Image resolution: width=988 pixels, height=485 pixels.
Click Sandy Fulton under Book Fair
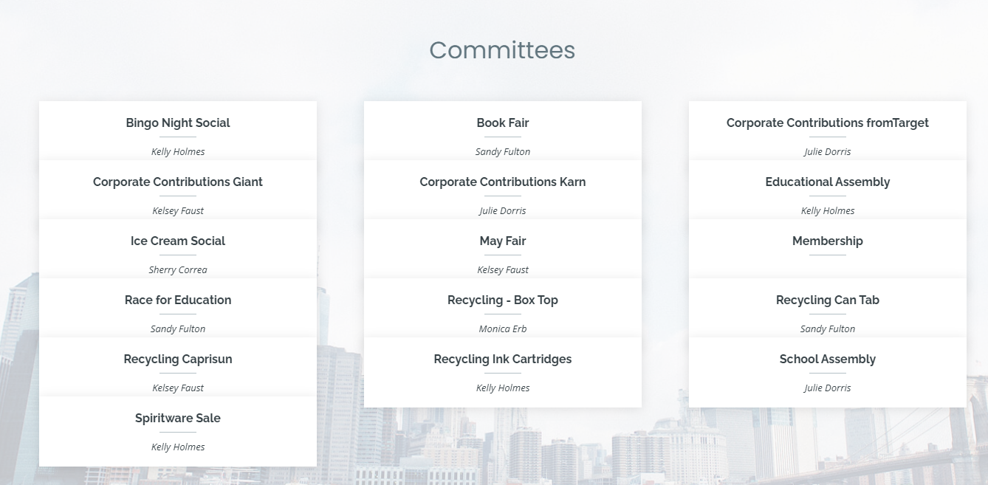pyautogui.click(x=503, y=151)
